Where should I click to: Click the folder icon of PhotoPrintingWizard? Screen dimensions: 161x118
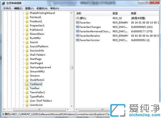click(27, 13)
